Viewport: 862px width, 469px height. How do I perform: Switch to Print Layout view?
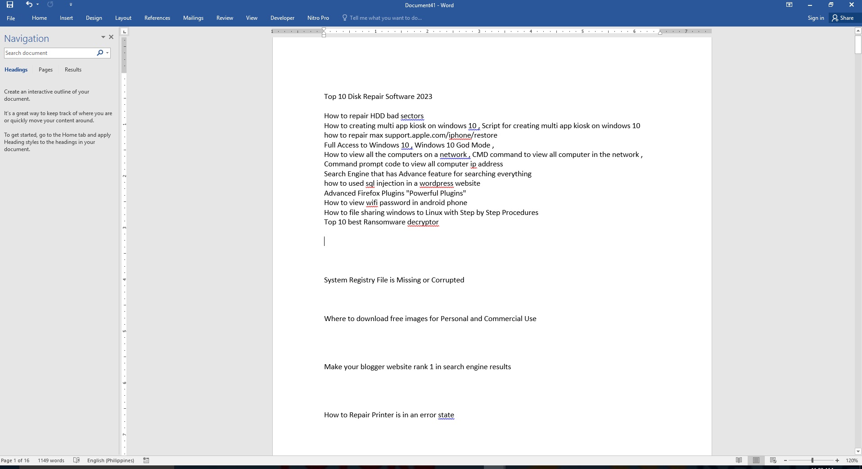[756, 460]
